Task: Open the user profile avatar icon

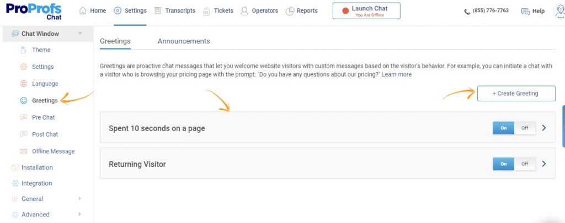Action: coord(559,11)
